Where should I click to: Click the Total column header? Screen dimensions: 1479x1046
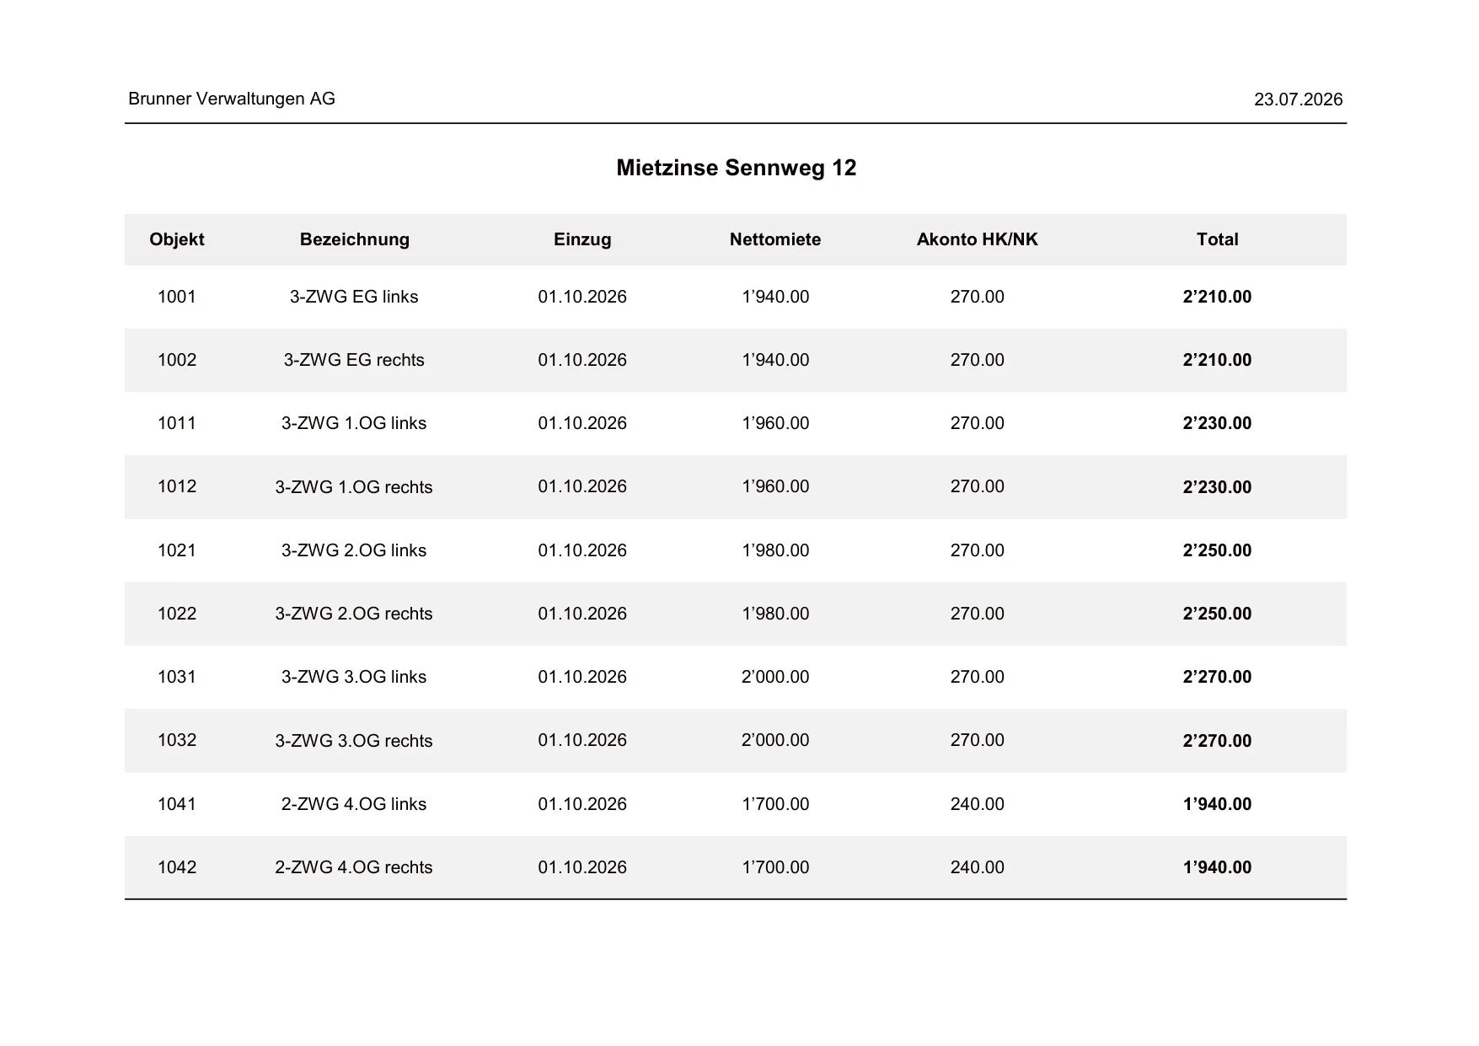point(1218,239)
